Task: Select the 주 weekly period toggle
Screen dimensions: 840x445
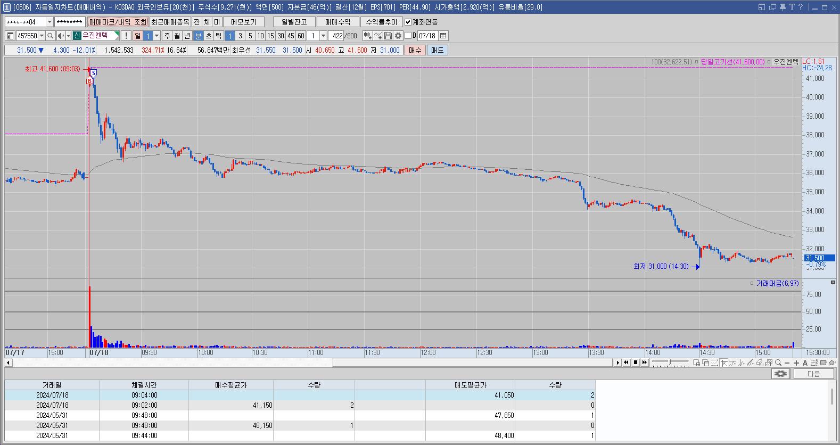Action: [x=167, y=36]
